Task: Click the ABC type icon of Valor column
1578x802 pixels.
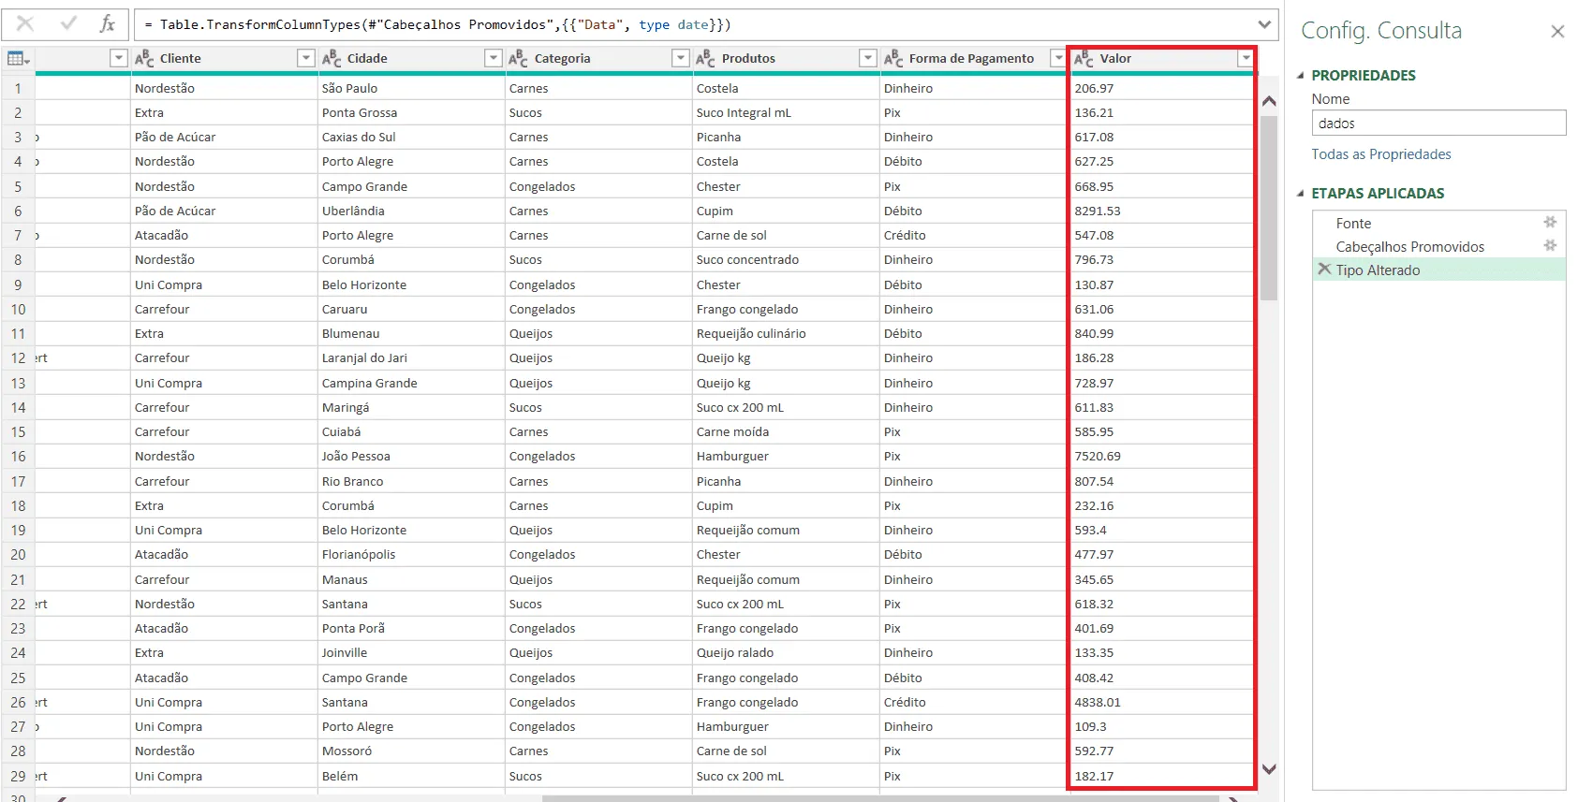Action: click(x=1084, y=59)
